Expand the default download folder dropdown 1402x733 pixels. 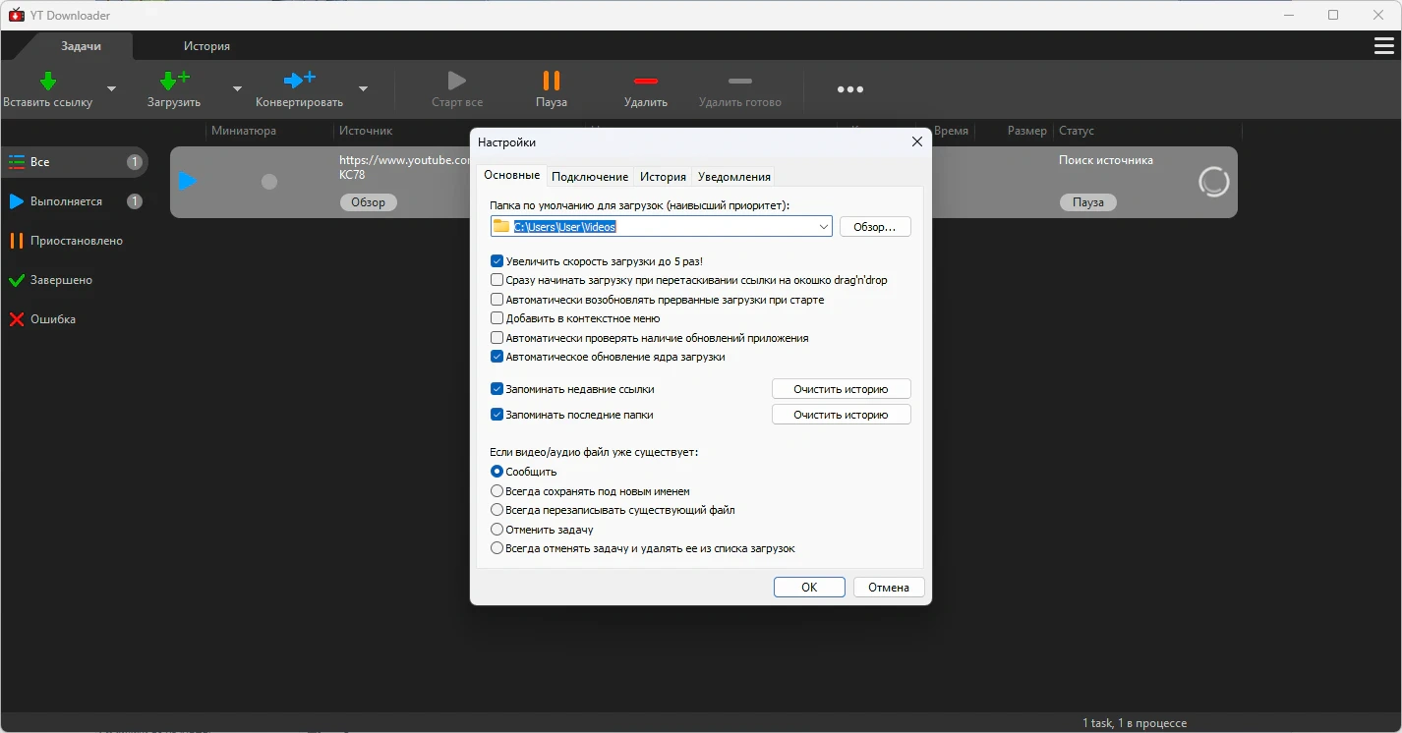823,227
